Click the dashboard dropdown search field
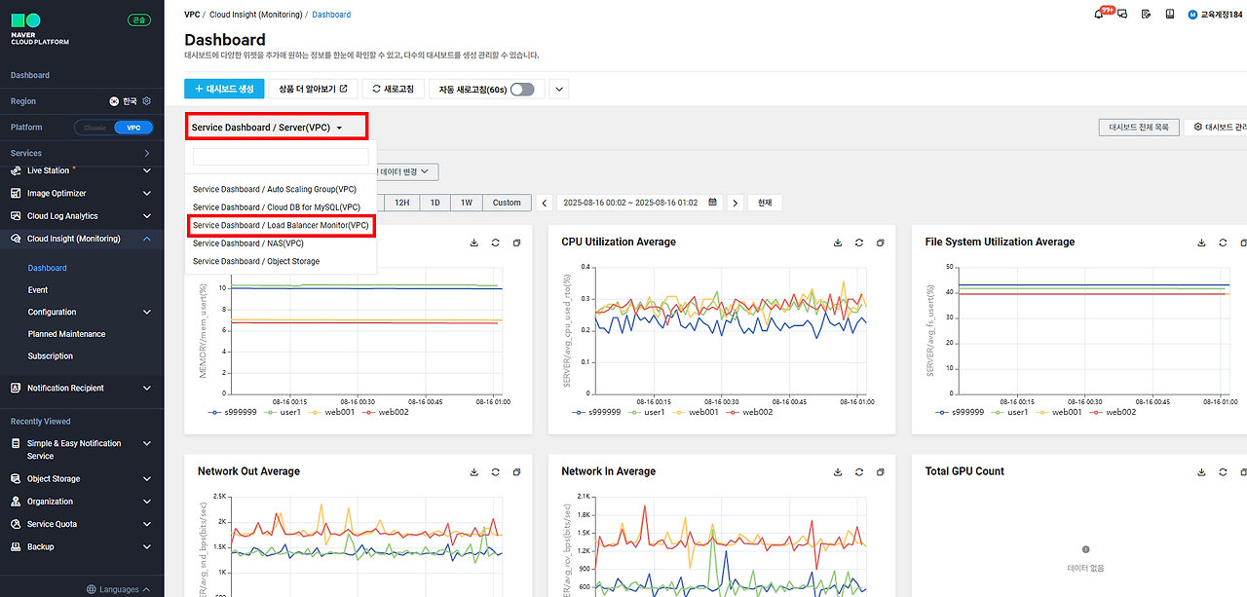This screenshot has height=597, width=1247. 281,157
